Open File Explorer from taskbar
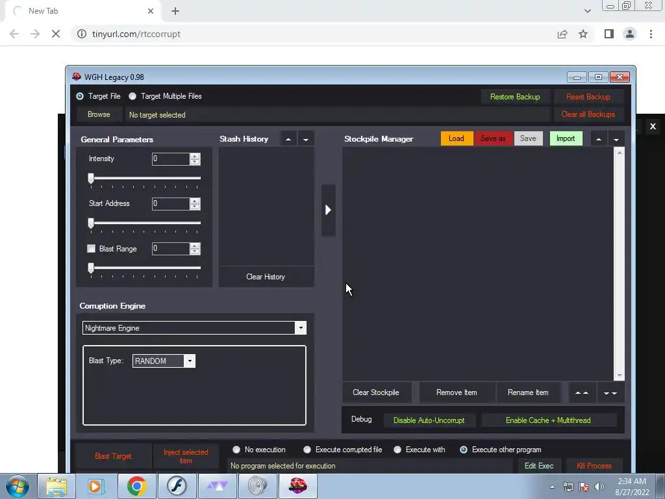665x499 pixels. (56, 486)
